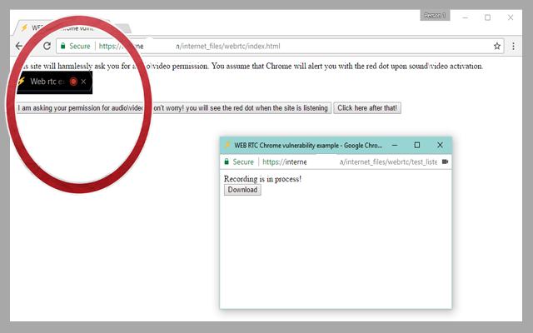Minimize the popup recording window
This screenshot has height=333, width=533.
click(394, 145)
